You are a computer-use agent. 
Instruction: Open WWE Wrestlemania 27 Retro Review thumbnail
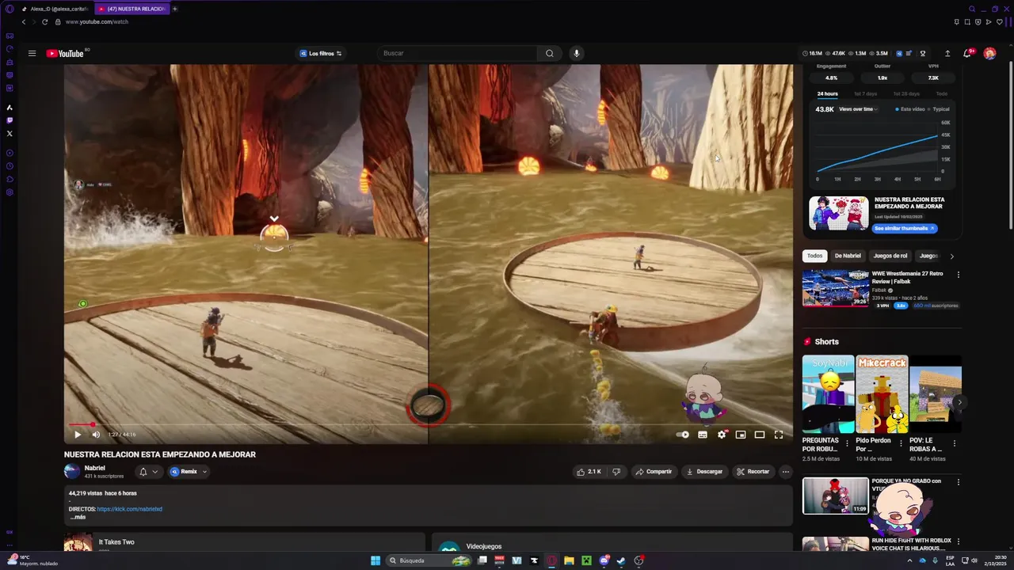pyautogui.click(x=836, y=288)
